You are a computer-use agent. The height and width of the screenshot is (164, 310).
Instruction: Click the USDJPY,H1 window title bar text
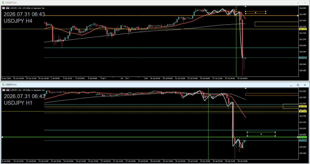(x=11, y=85)
